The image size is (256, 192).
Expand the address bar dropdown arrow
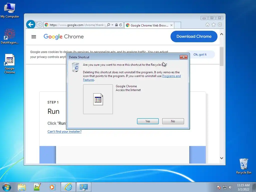point(112,25)
